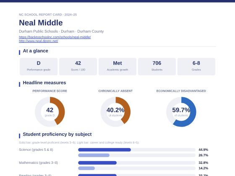Click the Chronically Absent donut chart

click(x=115, y=112)
